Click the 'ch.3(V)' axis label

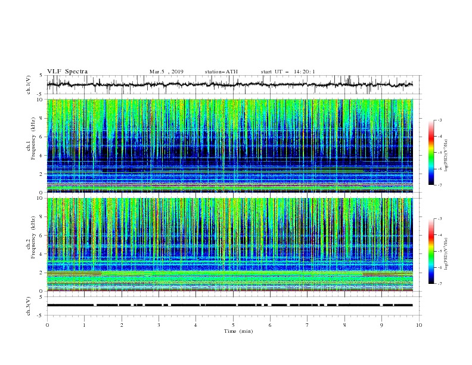click(29, 306)
